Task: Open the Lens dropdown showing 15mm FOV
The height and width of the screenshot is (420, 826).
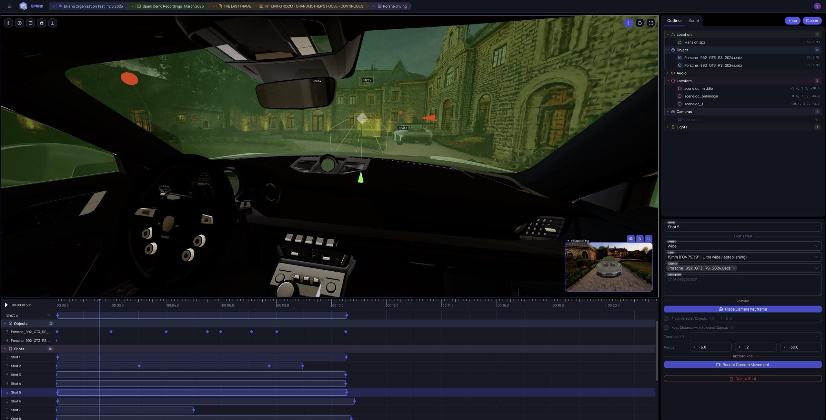Action: pyautogui.click(x=742, y=257)
